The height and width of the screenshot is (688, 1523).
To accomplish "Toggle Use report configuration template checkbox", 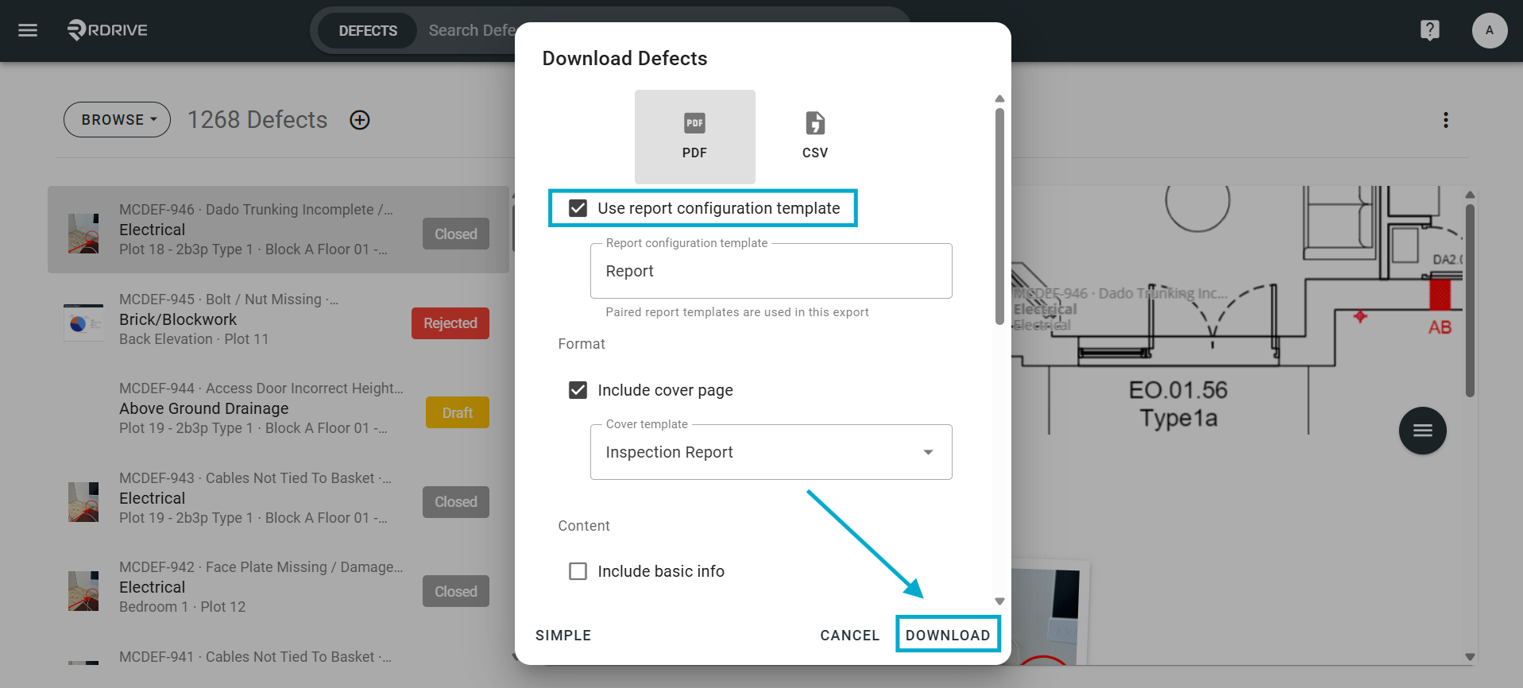I will tap(578, 208).
